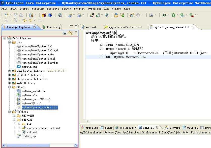
Task: Close the myBankSystem_readme.txt editor tab
Action: tap(193, 27)
